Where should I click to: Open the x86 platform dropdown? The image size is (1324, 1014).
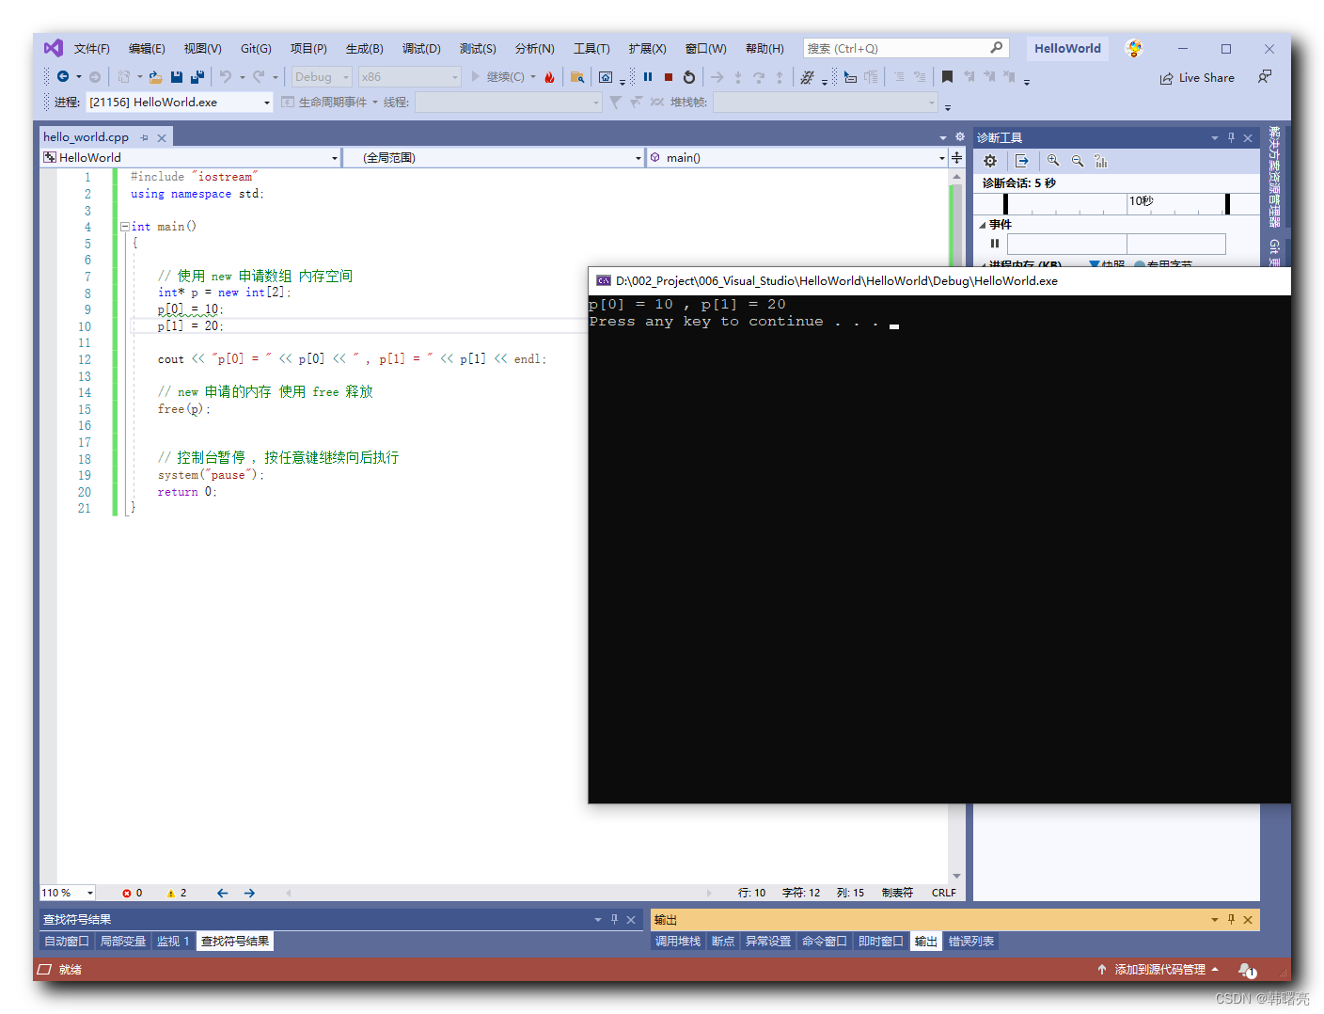(409, 77)
